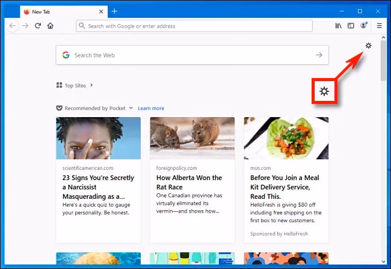Click the Forward navigation arrow
The width and height of the screenshot is (391, 269).
point(25,26)
